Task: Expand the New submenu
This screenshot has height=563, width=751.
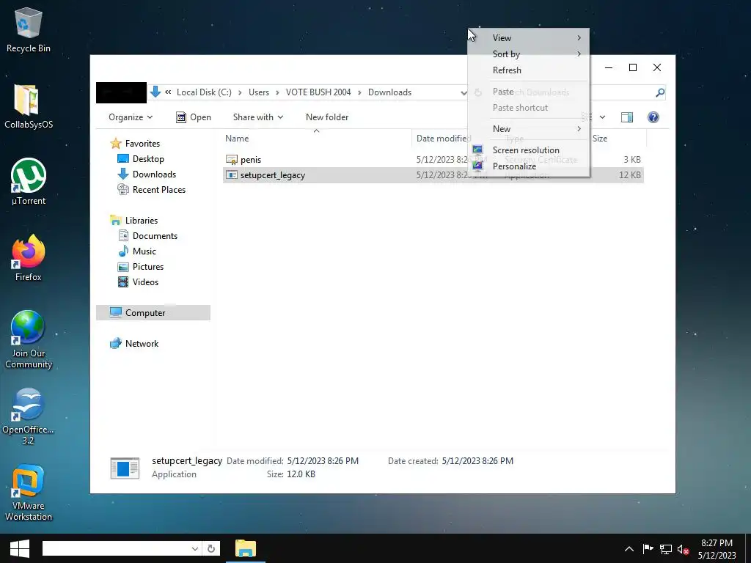Action: [x=528, y=129]
